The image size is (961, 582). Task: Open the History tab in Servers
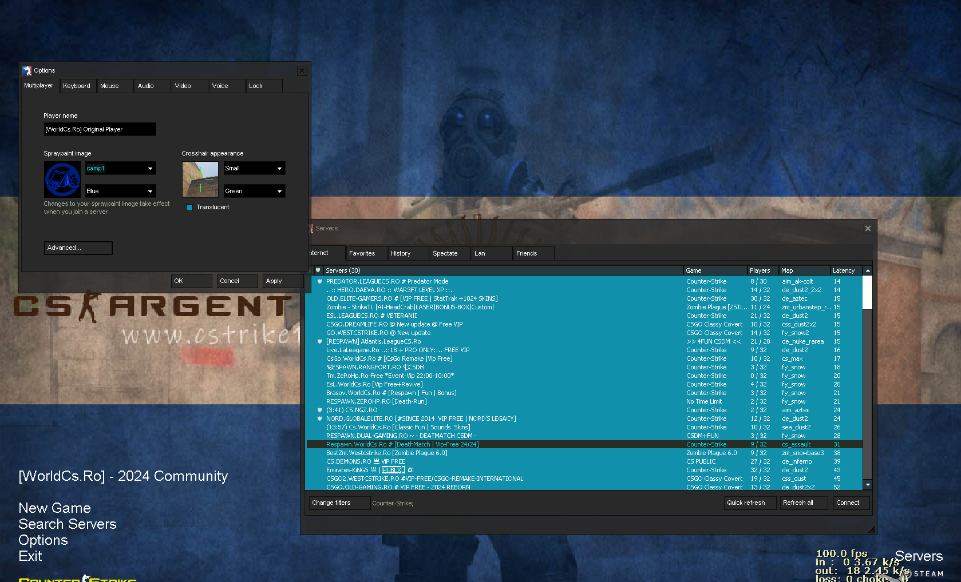click(408, 253)
